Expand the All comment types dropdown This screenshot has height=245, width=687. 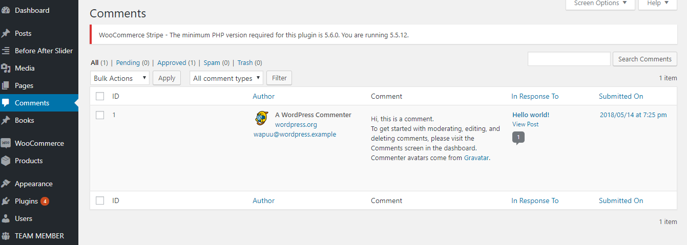point(226,78)
